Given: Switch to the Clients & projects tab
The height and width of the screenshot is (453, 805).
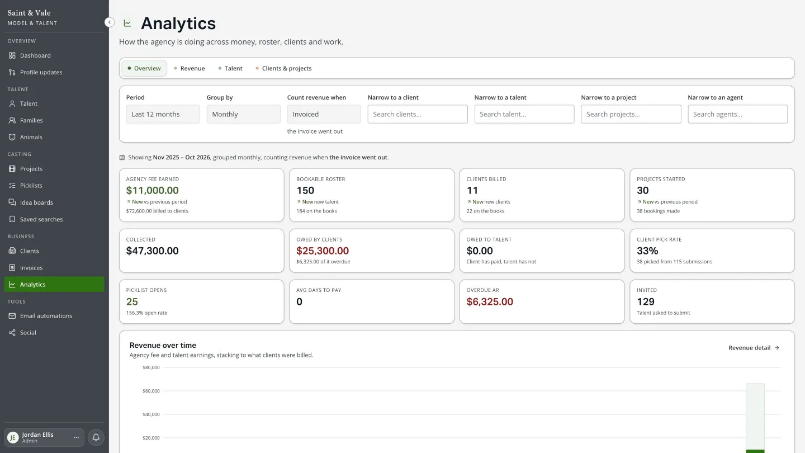Looking at the screenshot, I should [283, 68].
